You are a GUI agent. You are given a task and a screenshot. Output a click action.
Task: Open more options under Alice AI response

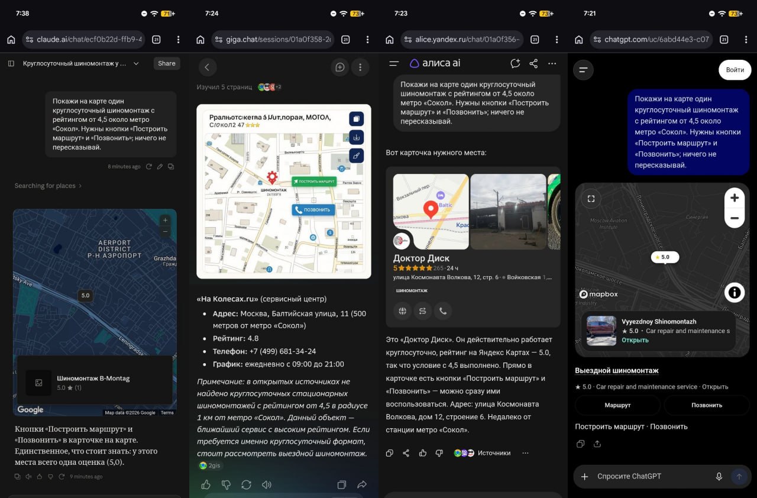tap(525, 453)
